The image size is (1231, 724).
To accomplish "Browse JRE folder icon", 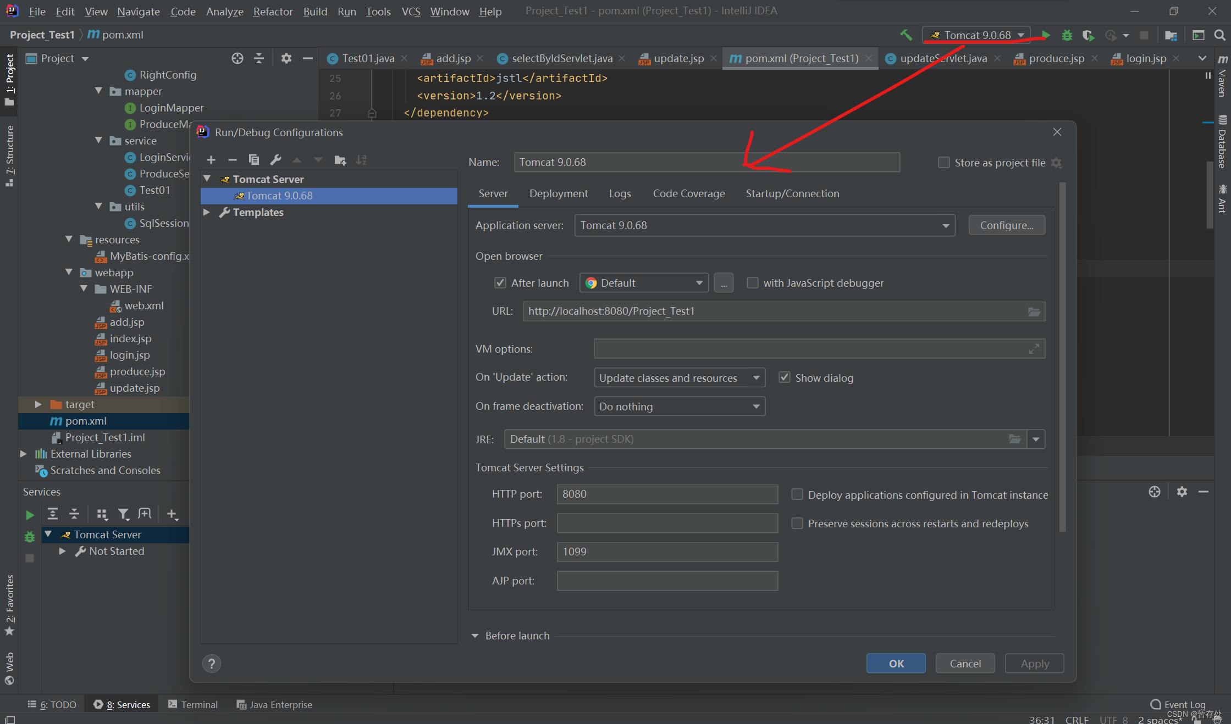I will [x=1015, y=439].
